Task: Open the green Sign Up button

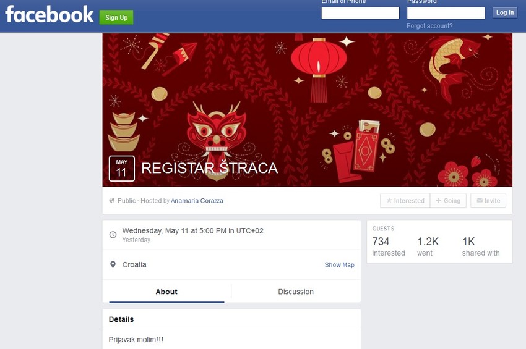Action: (116, 17)
